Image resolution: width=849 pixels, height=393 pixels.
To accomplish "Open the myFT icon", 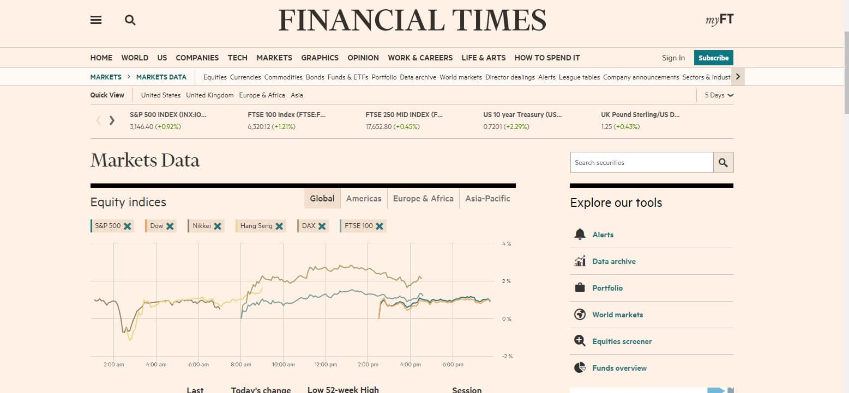I will click(719, 20).
